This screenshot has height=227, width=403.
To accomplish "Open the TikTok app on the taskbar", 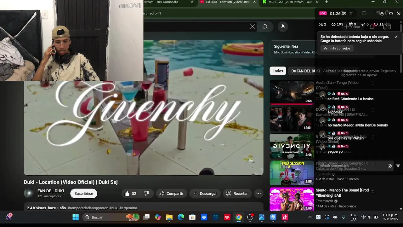I will tap(285, 217).
